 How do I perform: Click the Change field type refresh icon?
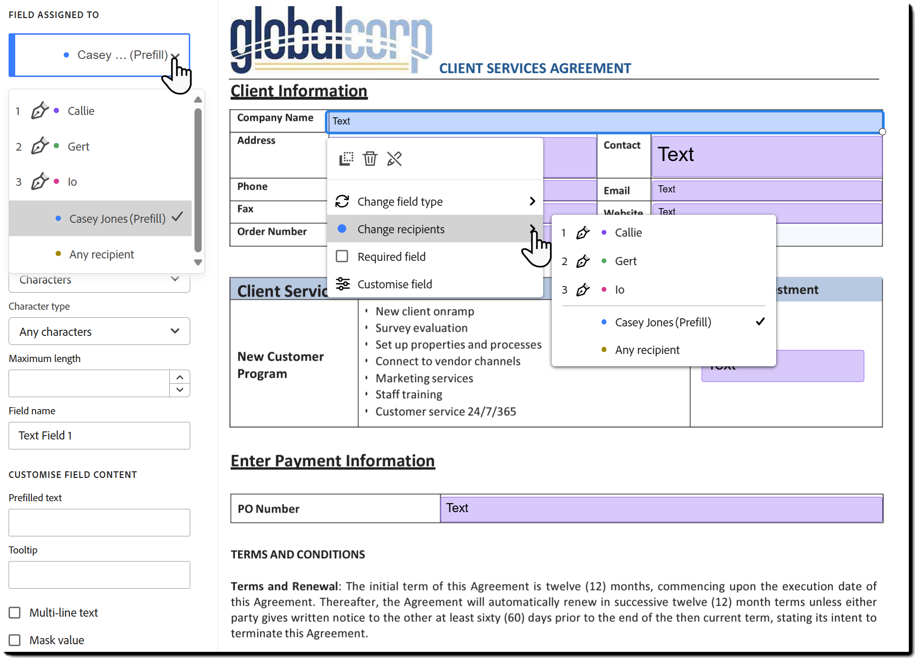click(x=342, y=201)
